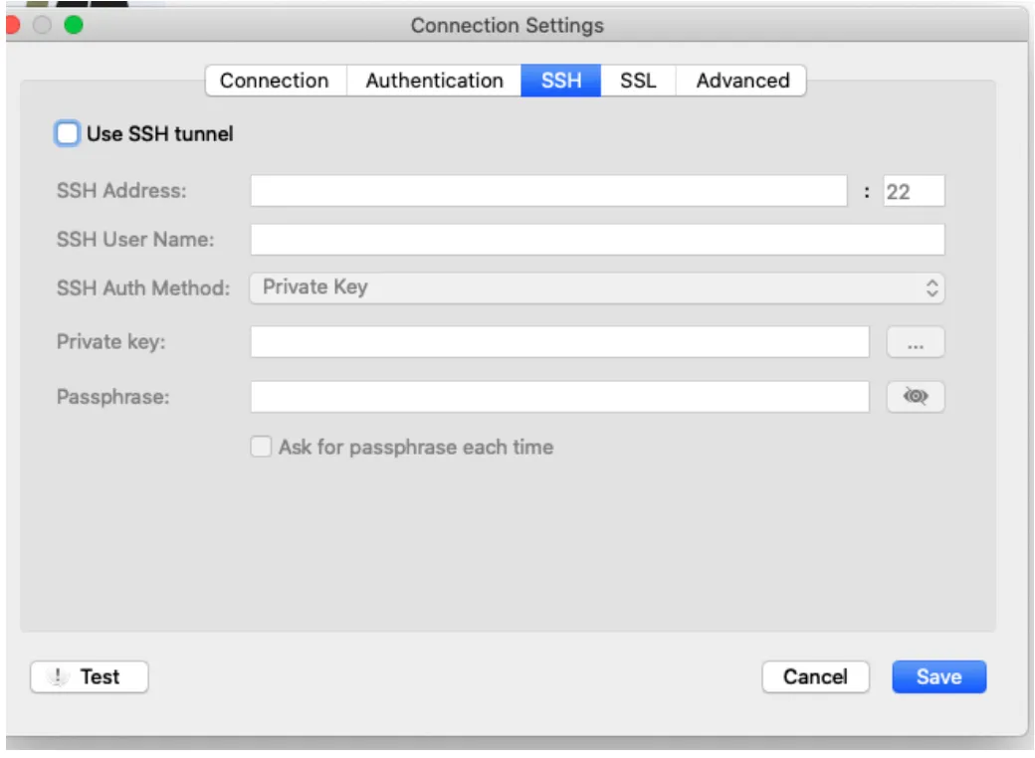Click the SSH port field showing 22
Screen dimensions: 1035x758
coord(914,191)
